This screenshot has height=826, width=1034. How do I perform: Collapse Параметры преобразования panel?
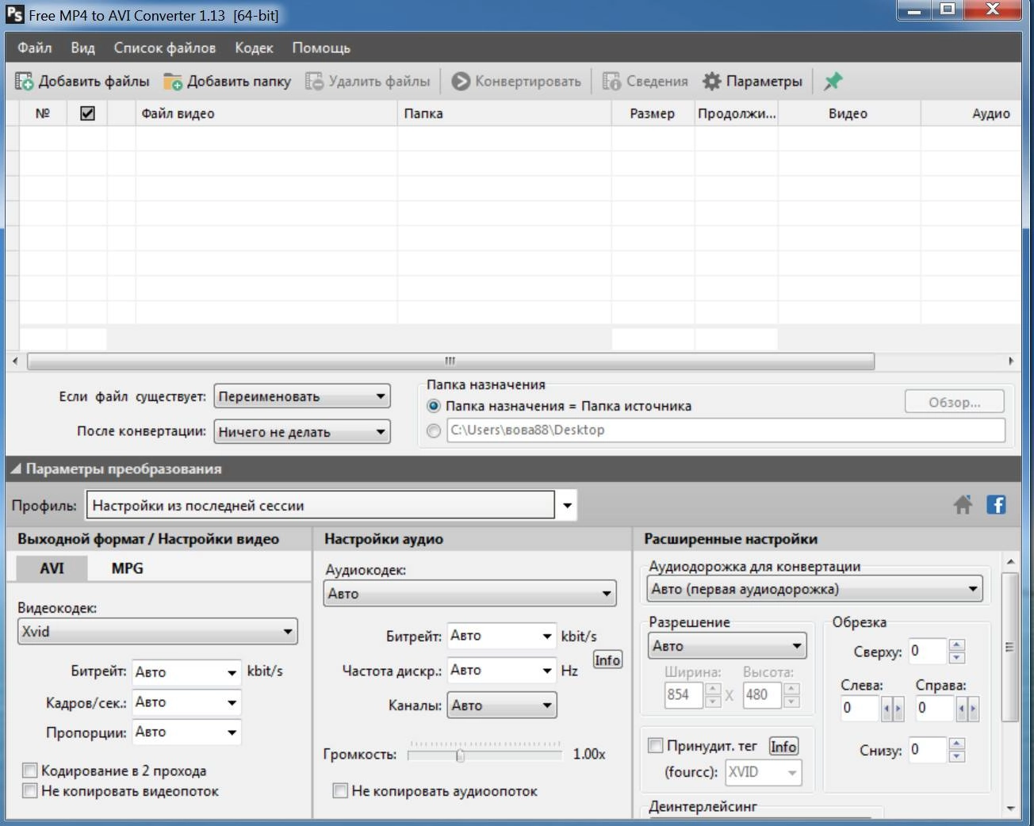click(16, 469)
